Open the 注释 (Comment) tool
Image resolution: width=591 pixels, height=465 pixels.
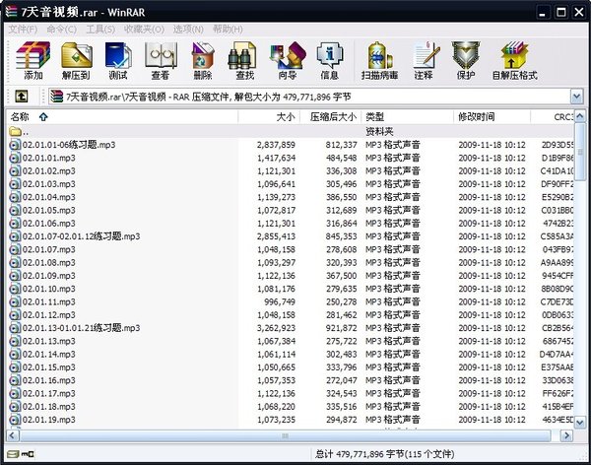[425, 60]
